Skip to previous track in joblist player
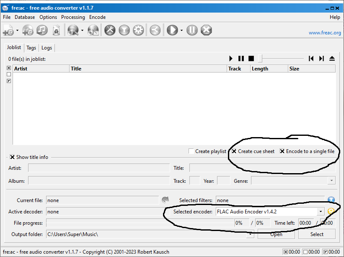This screenshot has height=257, width=344. coord(311,59)
